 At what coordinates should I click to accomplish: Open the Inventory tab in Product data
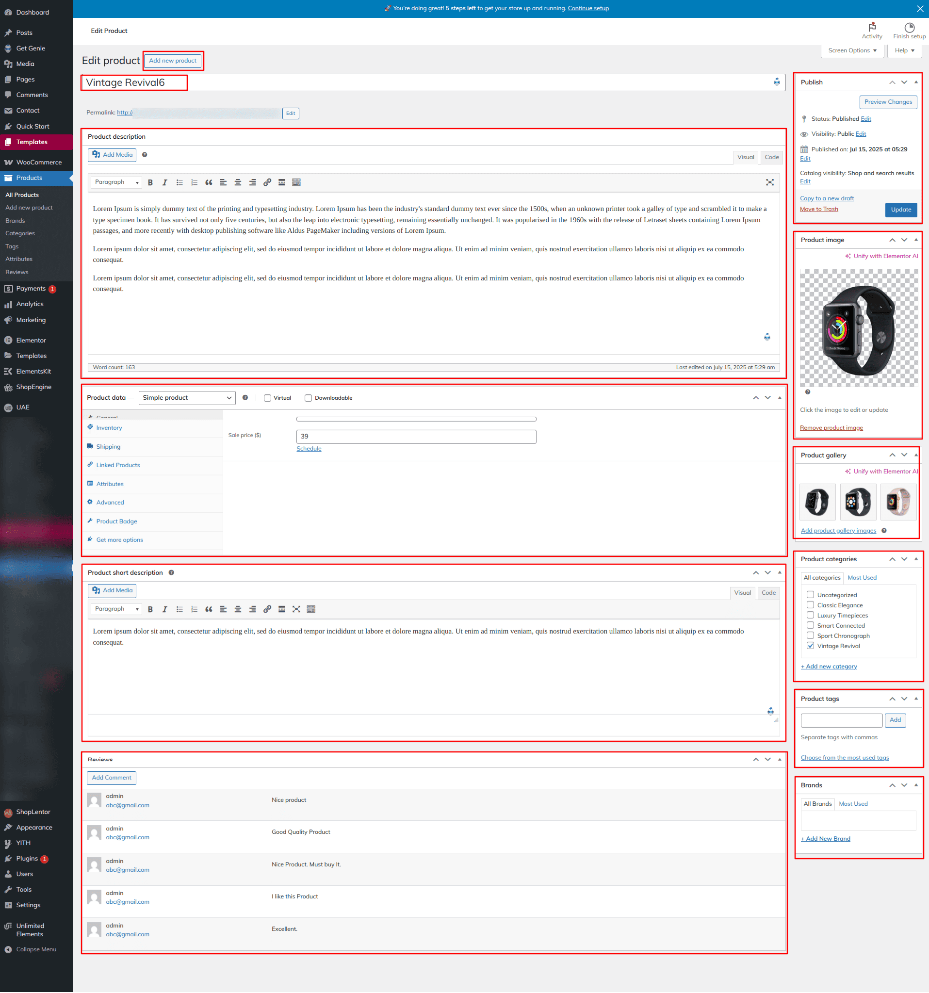pos(109,428)
